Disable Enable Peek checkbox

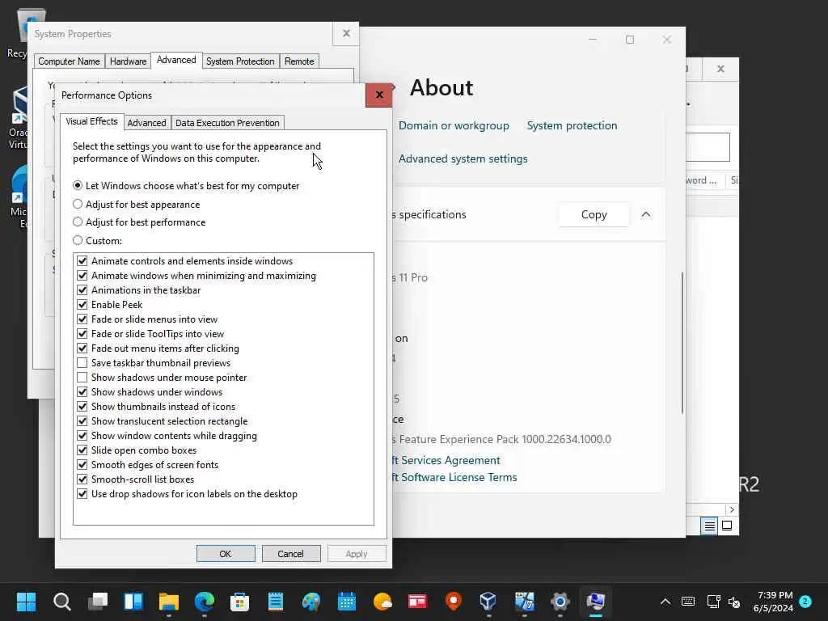coord(82,305)
